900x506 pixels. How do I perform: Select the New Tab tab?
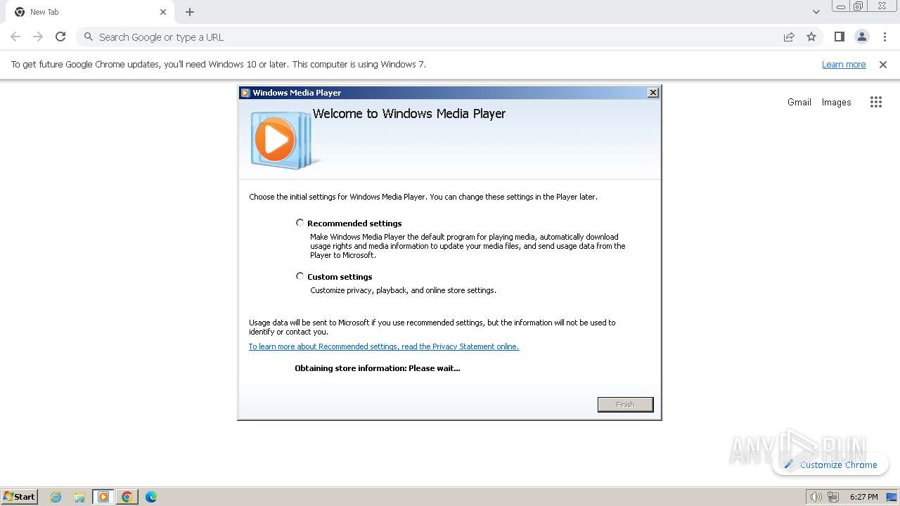(90, 12)
